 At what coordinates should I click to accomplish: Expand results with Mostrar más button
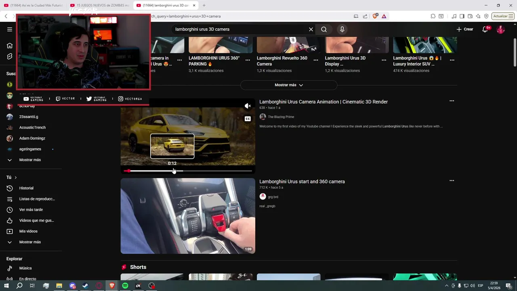pos(289,85)
